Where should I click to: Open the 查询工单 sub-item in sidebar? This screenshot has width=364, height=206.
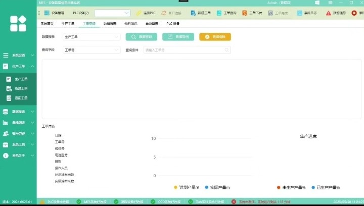[x=18, y=98]
